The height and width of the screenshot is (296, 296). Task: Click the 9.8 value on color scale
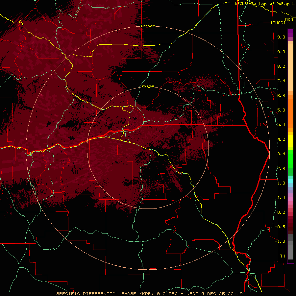pyautogui.click(x=281, y=37)
